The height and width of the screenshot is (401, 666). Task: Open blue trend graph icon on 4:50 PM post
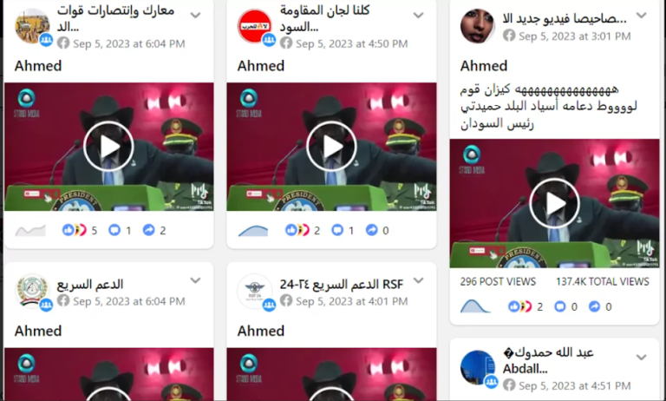tap(253, 231)
